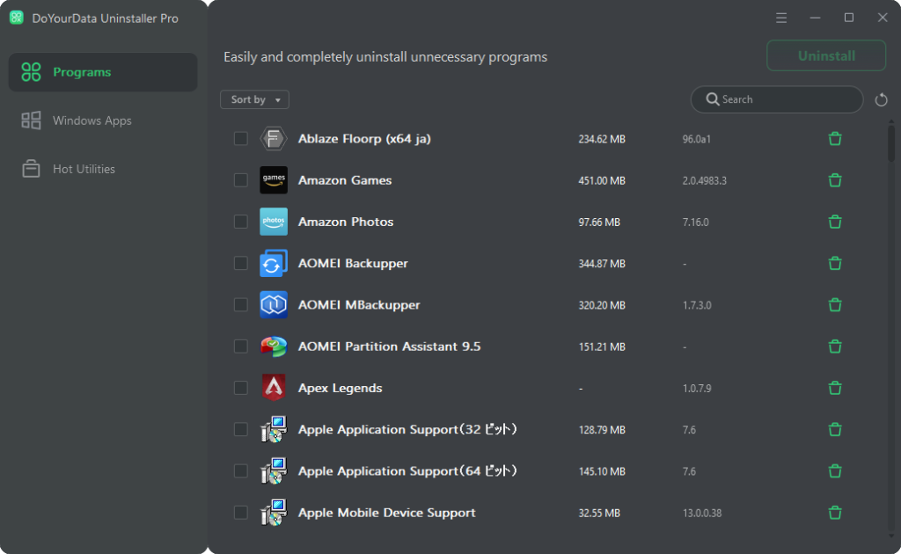The height and width of the screenshot is (554, 901).
Task: Click the trash icon for Apex Legends
Action: [835, 388]
